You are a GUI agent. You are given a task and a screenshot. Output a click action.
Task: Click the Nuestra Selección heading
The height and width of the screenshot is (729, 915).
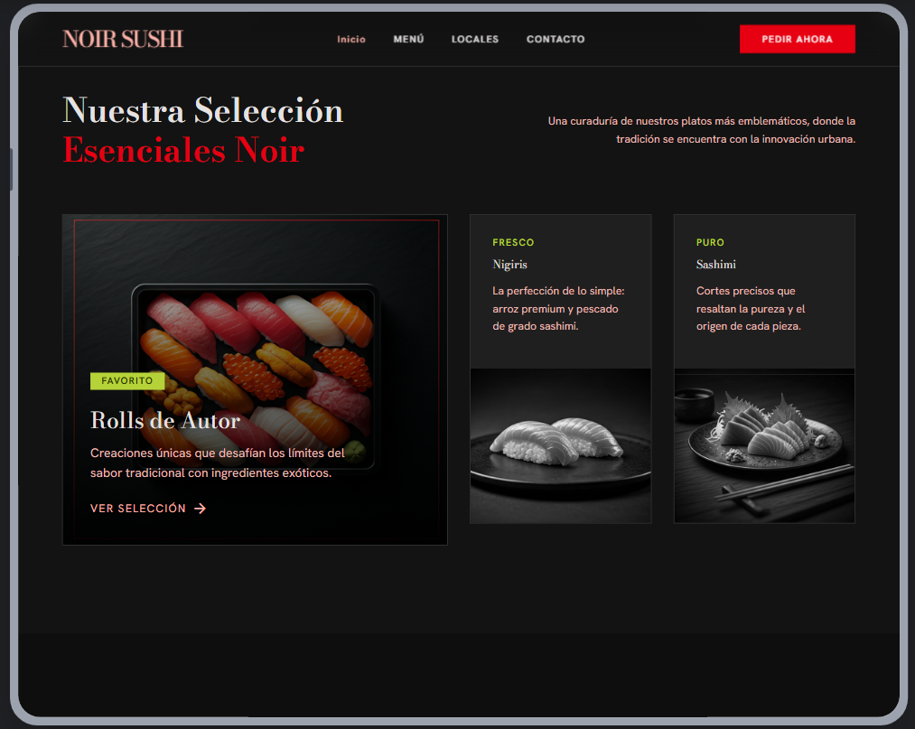pyautogui.click(x=202, y=109)
